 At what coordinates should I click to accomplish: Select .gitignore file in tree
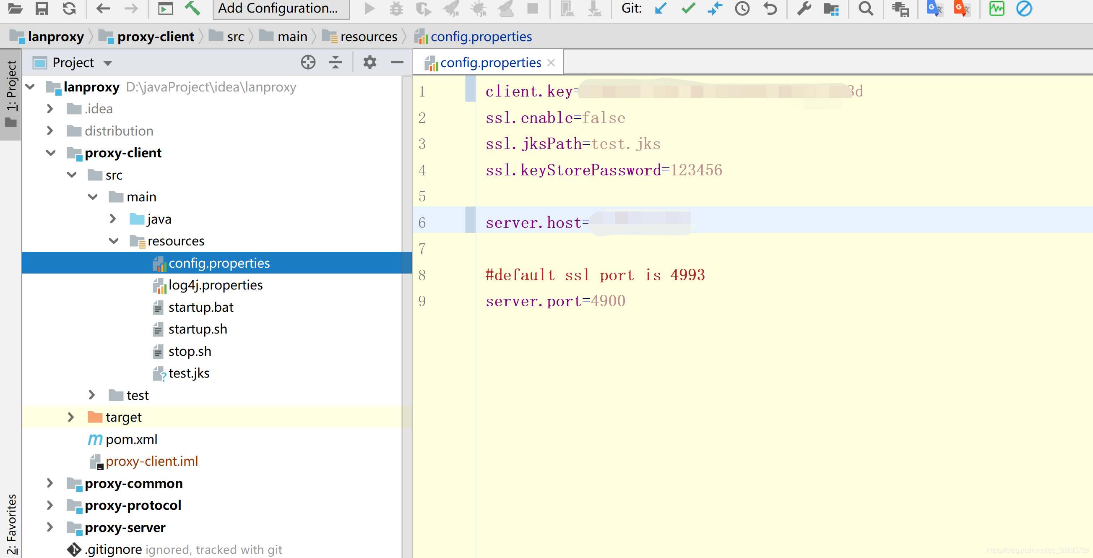113,550
